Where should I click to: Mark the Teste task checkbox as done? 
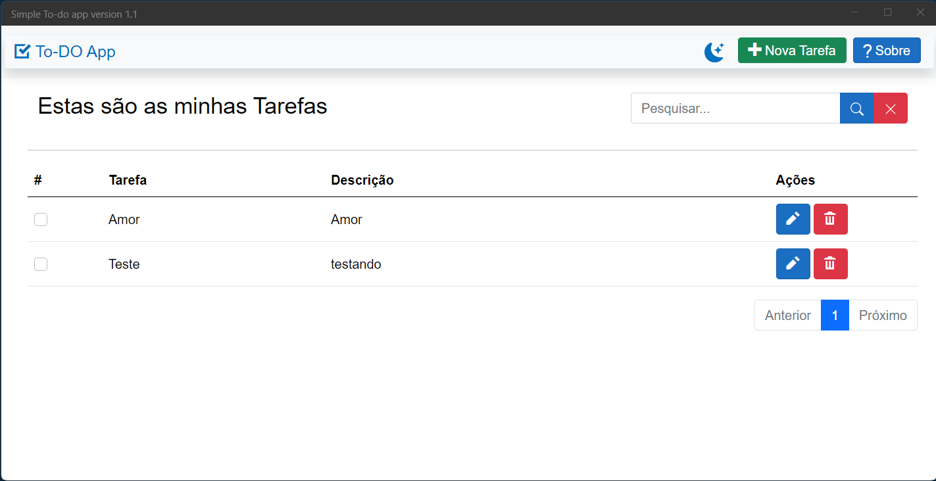pos(41,264)
